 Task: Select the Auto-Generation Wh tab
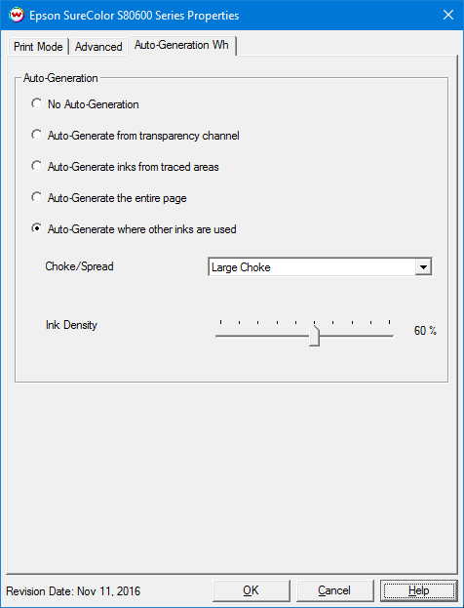pos(181,45)
